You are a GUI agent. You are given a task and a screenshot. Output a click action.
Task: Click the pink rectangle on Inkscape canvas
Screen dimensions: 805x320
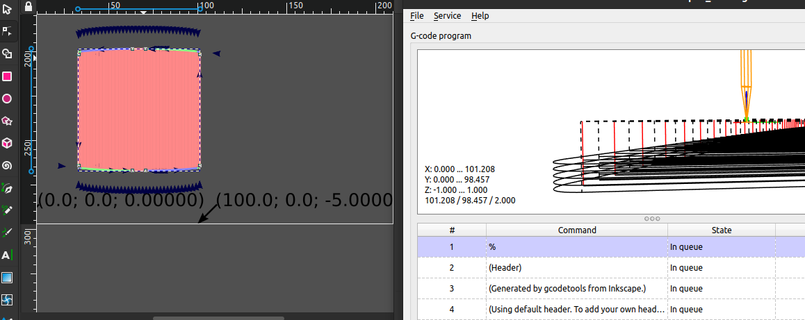[138, 110]
